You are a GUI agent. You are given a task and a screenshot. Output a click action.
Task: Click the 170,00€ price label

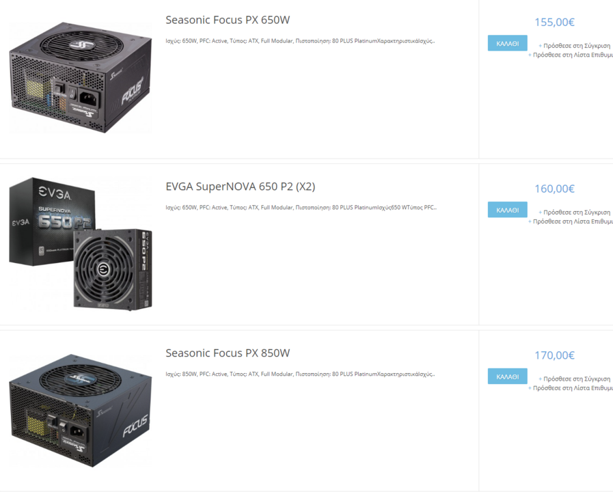pos(554,355)
